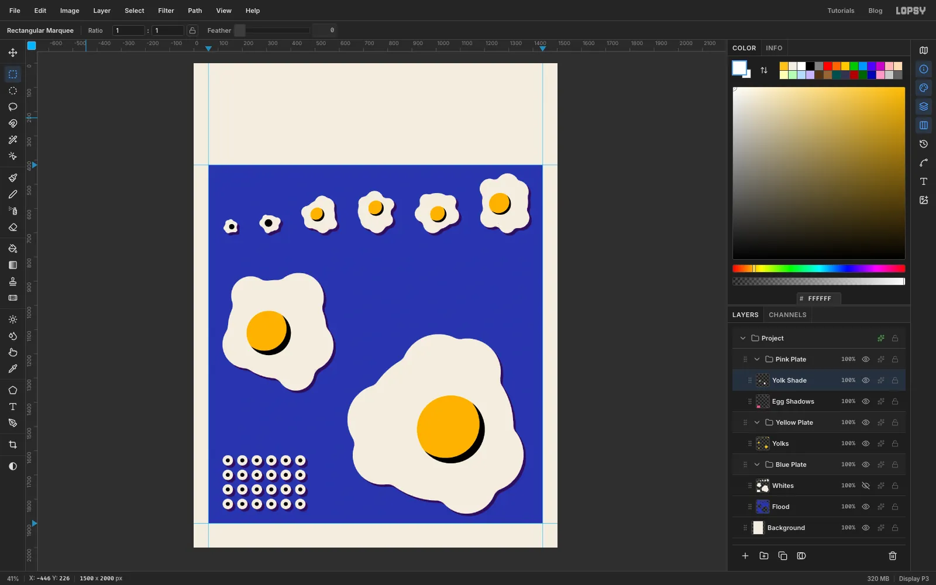Open the Filter menu
936x585 pixels.
pyautogui.click(x=166, y=11)
